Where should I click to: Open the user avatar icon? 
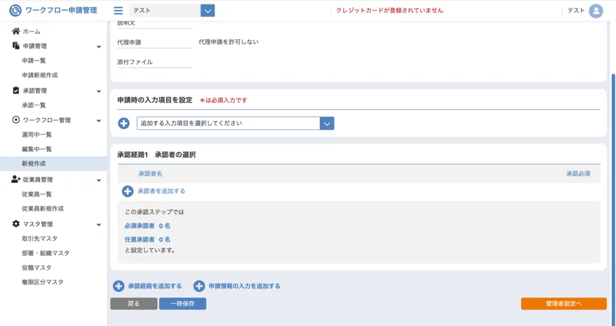point(596,10)
